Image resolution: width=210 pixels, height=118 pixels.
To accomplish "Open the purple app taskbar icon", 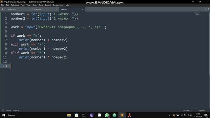I will tap(92, 115).
